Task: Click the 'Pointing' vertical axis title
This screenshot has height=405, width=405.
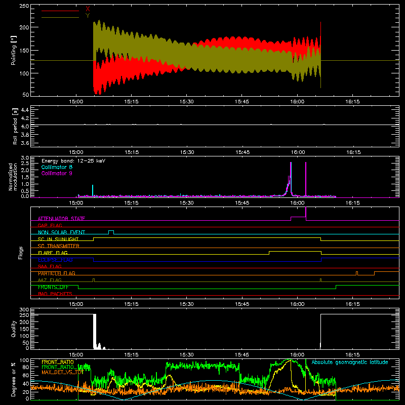Action: [14, 50]
